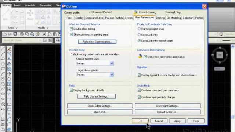
Task: Switch to the Drafting tab
Action: coord(160,18)
